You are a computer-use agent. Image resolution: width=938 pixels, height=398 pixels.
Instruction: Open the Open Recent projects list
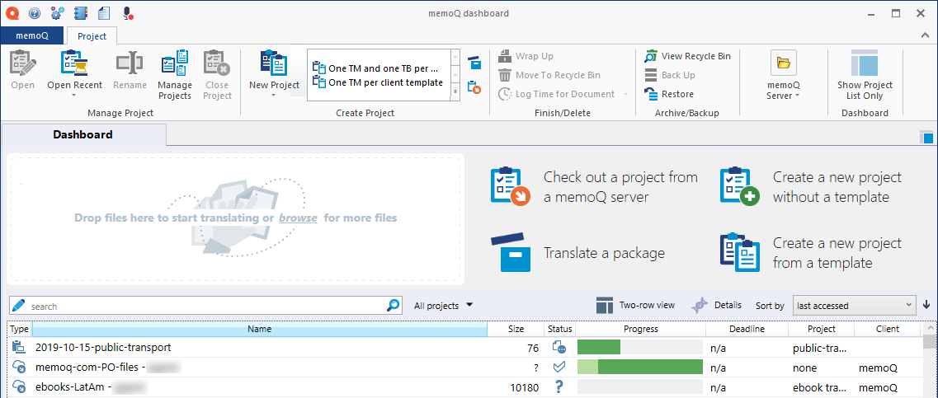pyautogui.click(x=75, y=75)
